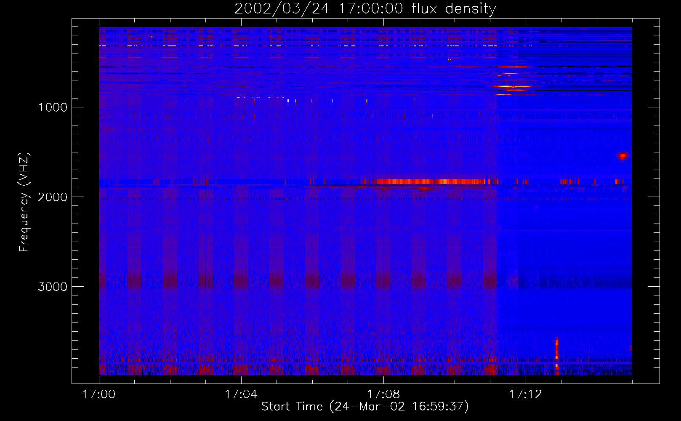
Task: Click the 3000 frequency tick label
Action: click(53, 287)
